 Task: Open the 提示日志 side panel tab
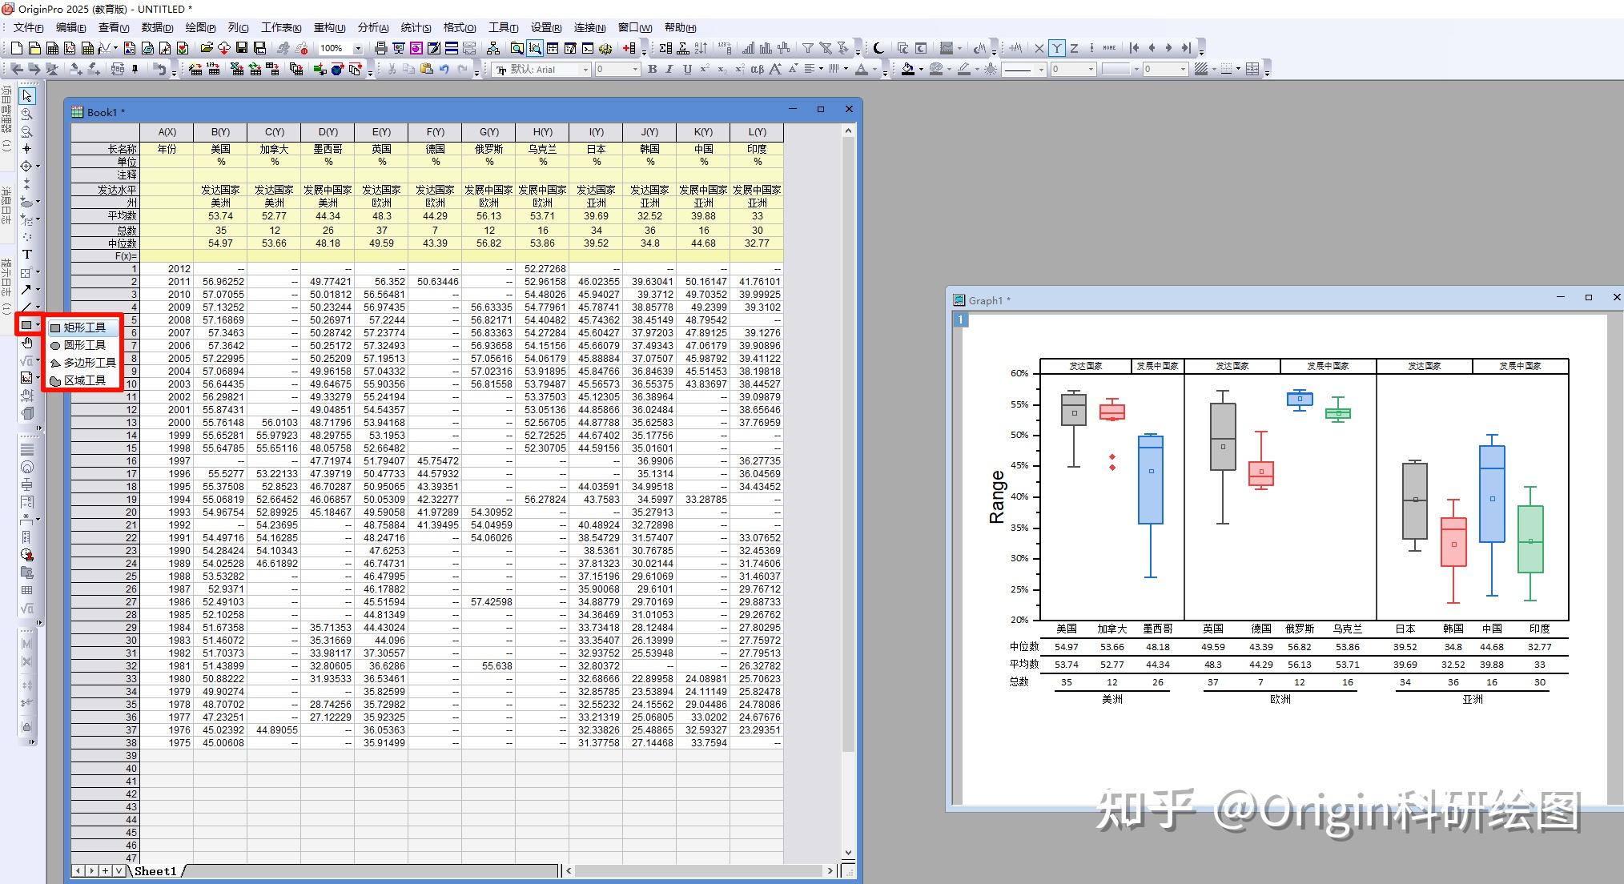6,285
